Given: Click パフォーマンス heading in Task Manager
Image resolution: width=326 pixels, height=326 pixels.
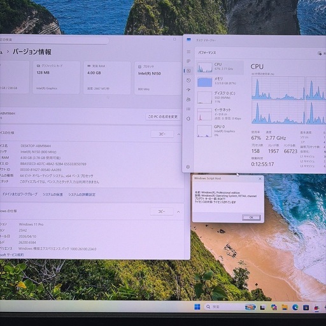Looking at the screenshot, I should tap(207, 52).
